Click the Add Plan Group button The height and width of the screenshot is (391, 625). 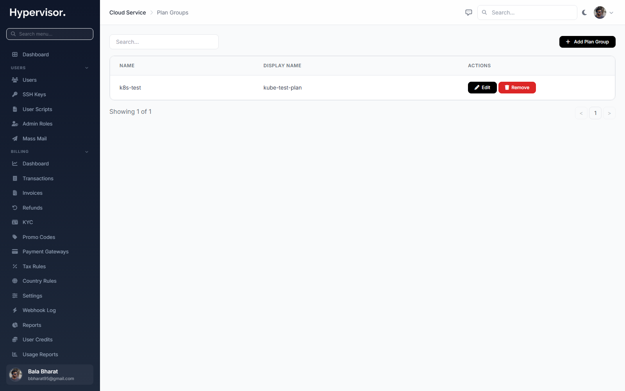(x=587, y=42)
